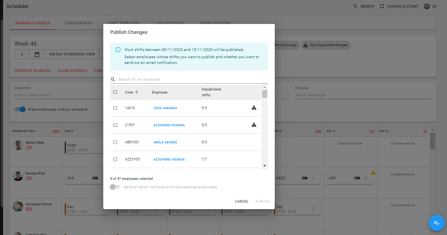The height and width of the screenshot is (235, 447).
Task: Click the magnifier icon in employee search
Action: tap(113, 79)
